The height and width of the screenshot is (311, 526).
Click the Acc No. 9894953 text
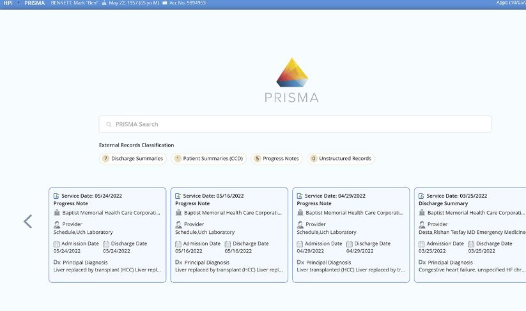187,3
